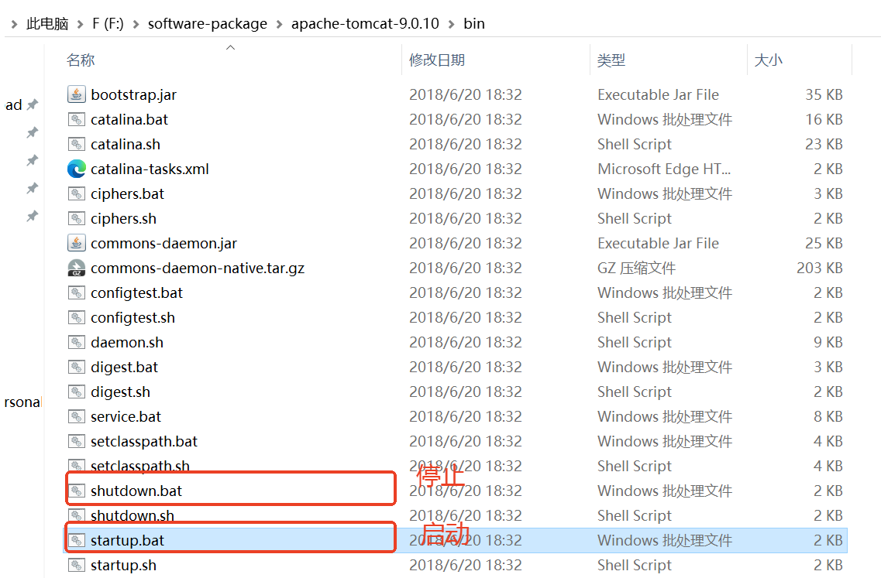Select the file setclasspath.bat
The height and width of the screenshot is (578, 881).
pos(144,441)
